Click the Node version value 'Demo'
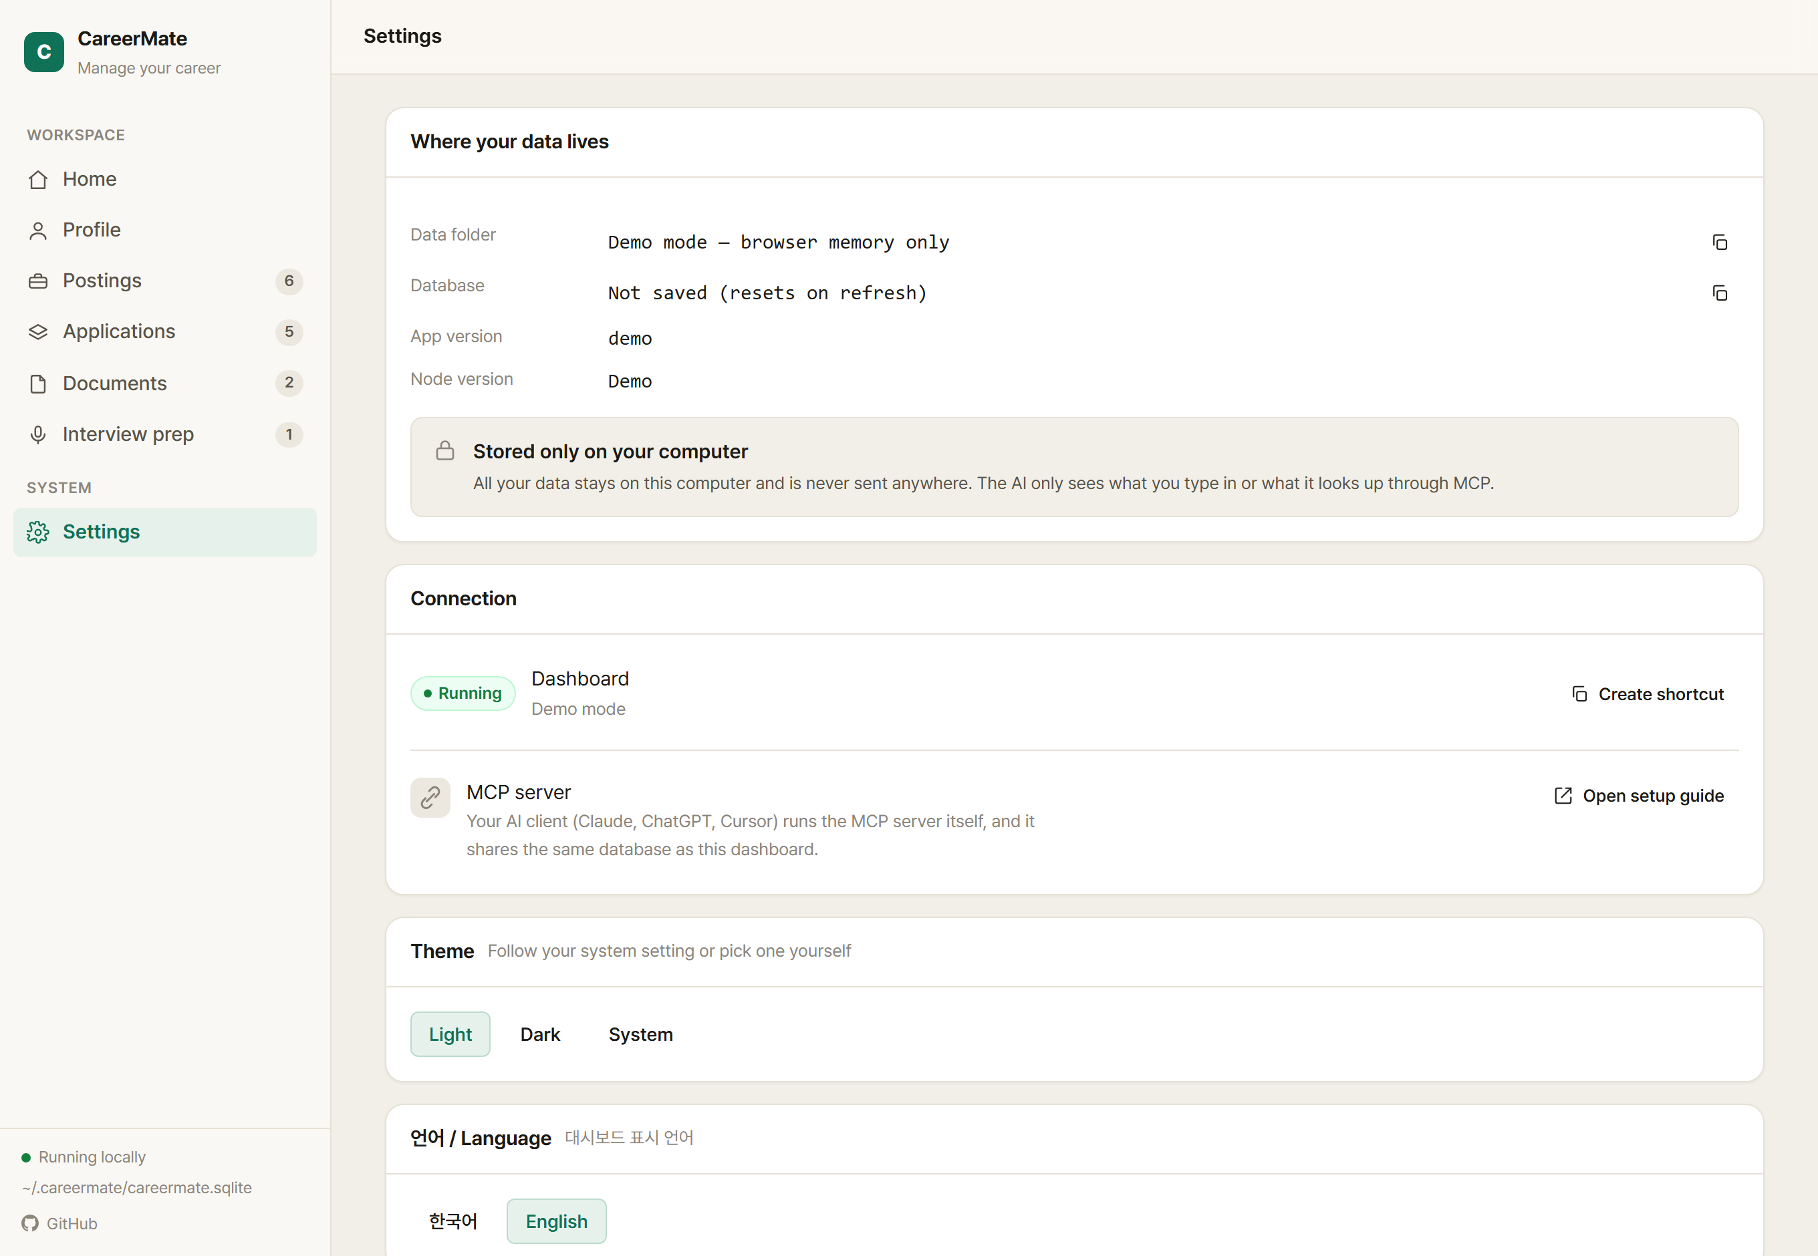Image resolution: width=1818 pixels, height=1256 pixels. [x=630, y=381]
